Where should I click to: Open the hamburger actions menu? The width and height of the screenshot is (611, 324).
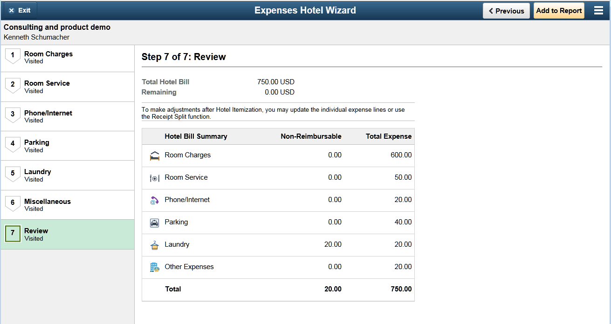[598, 10]
